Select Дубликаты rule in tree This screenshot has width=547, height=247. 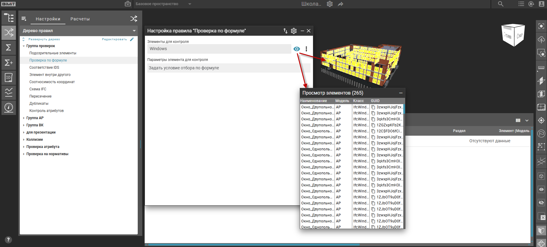pos(39,104)
